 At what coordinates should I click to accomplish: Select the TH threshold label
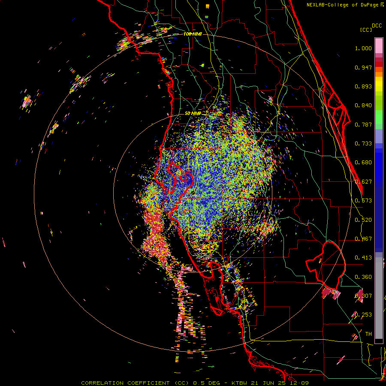pos(368,334)
